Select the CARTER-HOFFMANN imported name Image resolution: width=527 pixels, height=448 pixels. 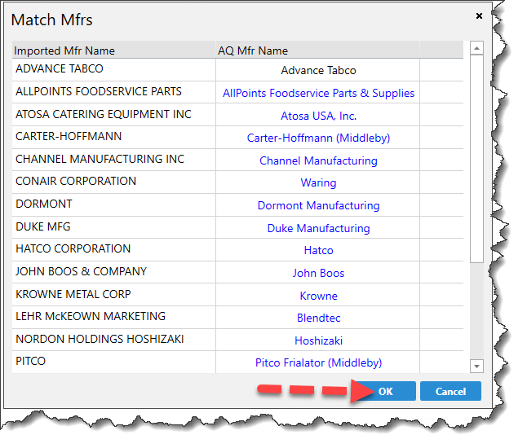click(x=69, y=137)
